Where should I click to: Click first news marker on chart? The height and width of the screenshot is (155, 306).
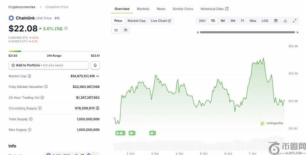pyautogui.click(x=120, y=133)
